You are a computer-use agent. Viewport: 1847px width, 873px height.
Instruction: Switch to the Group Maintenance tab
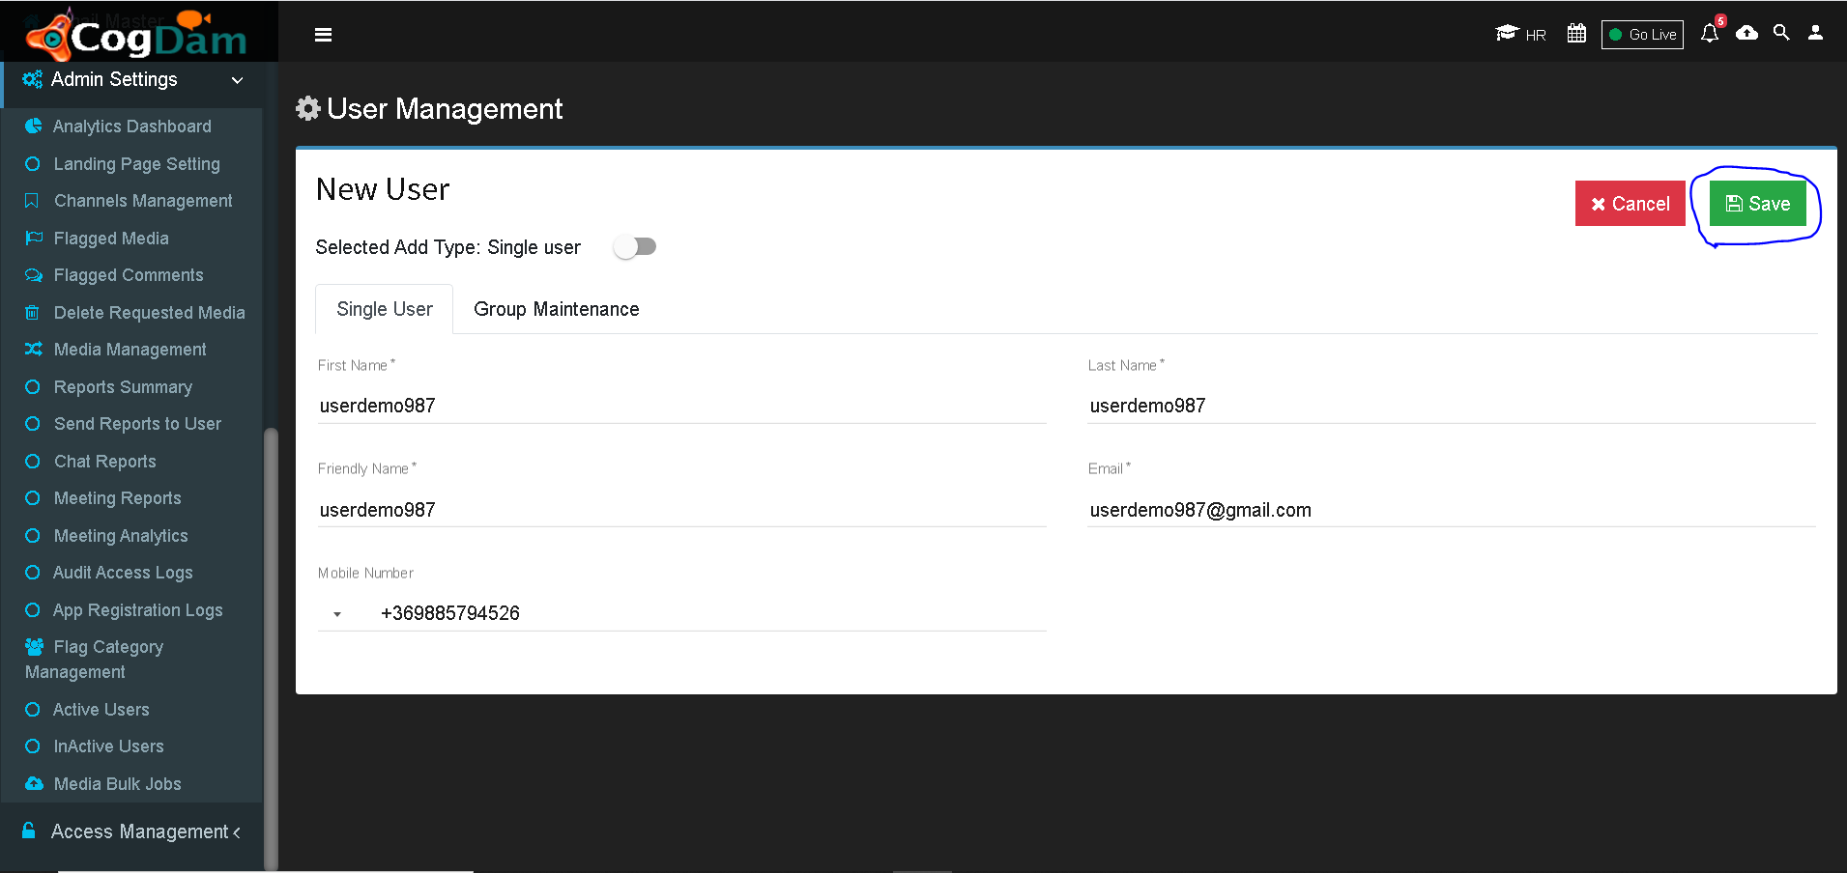[x=557, y=309]
